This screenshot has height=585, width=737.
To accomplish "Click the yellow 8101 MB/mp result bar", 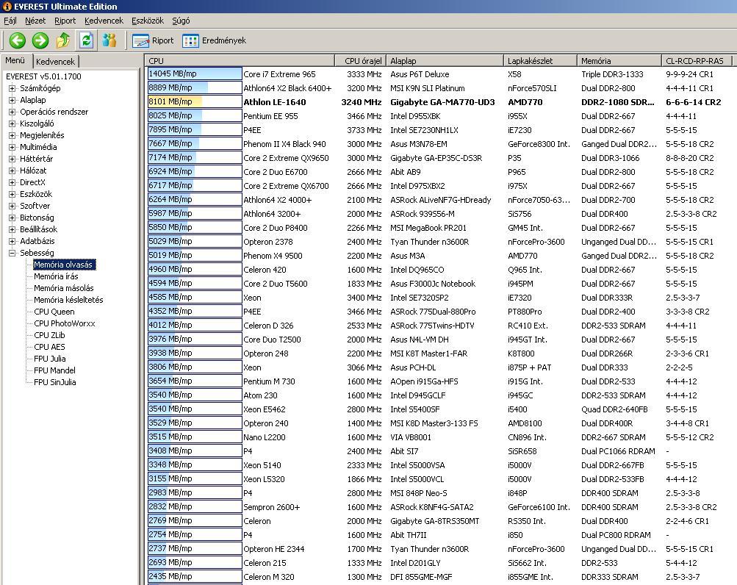I will [195, 101].
